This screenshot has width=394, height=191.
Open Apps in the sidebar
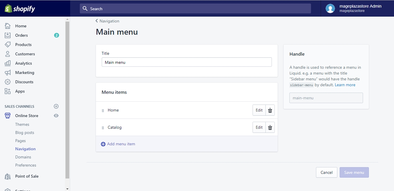point(20,91)
